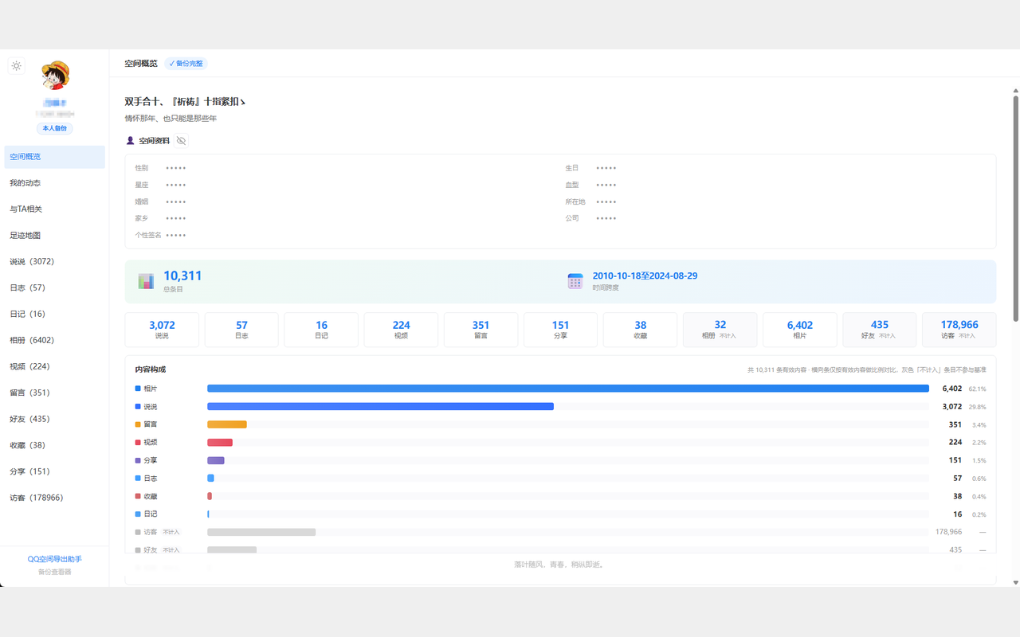Toggle the light/dark theme sun icon
The height and width of the screenshot is (637, 1020).
coord(16,66)
